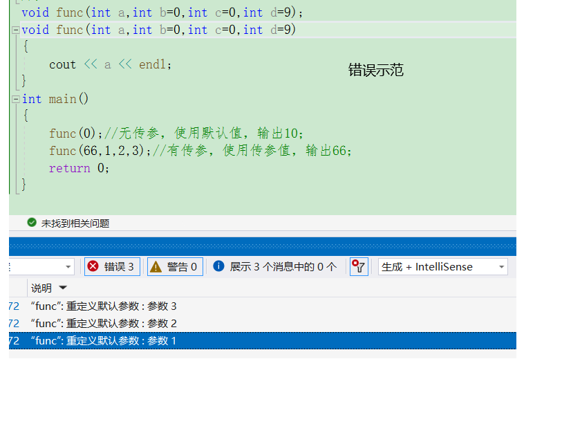Image resolution: width=562 pixels, height=433 pixels.
Task: Select the error row 重定义默认参数 : 参数 2
Action: [x=104, y=323]
